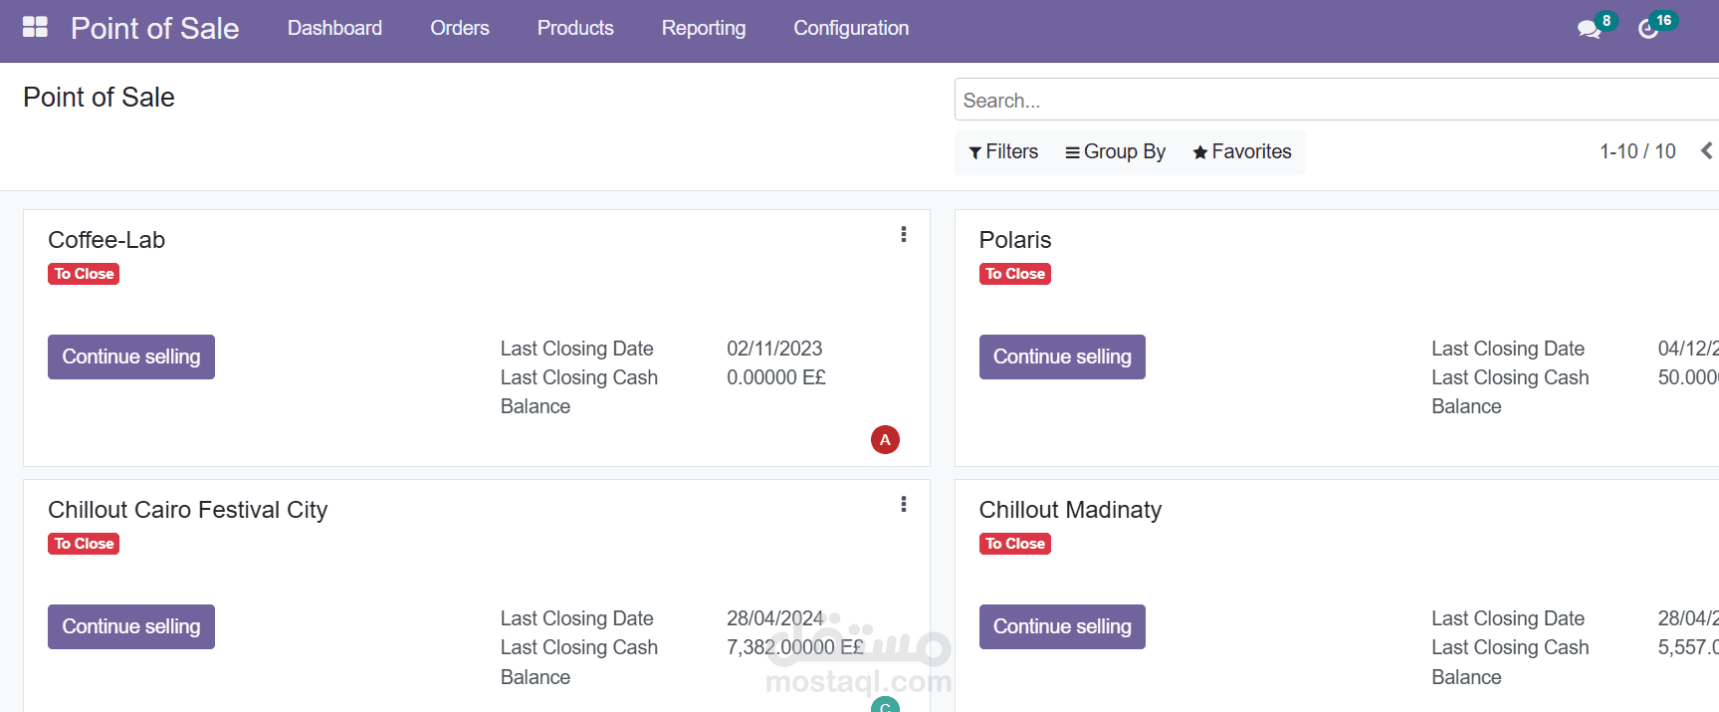This screenshot has width=1719, height=712.
Task: Open the Orders menu
Action: (460, 28)
